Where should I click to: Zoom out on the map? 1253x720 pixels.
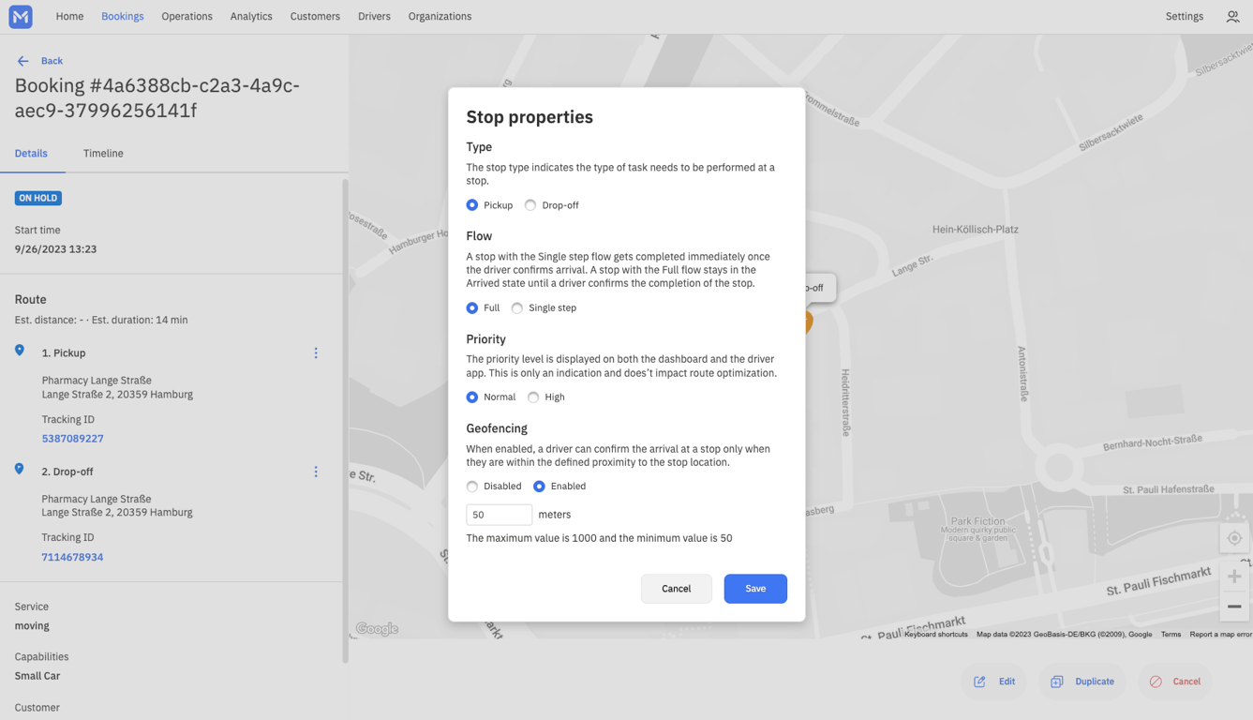(1234, 607)
